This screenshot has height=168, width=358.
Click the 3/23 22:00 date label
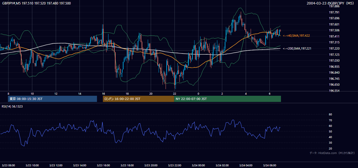coord(175,165)
